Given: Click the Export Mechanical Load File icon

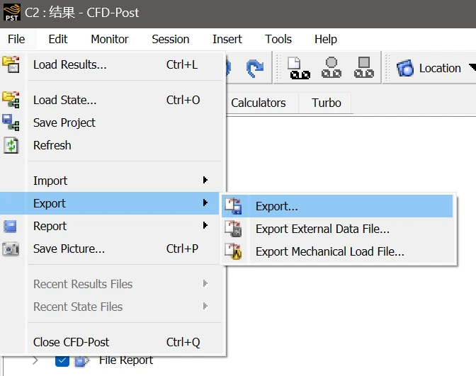Looking at the screenshot, I should click(233, 251).
